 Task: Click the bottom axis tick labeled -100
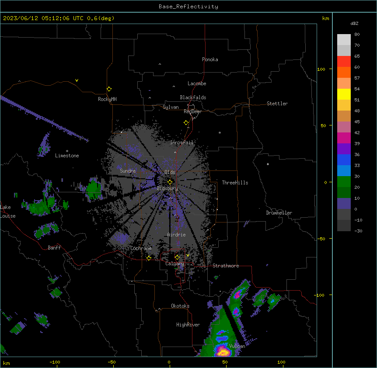click(55, 362)
